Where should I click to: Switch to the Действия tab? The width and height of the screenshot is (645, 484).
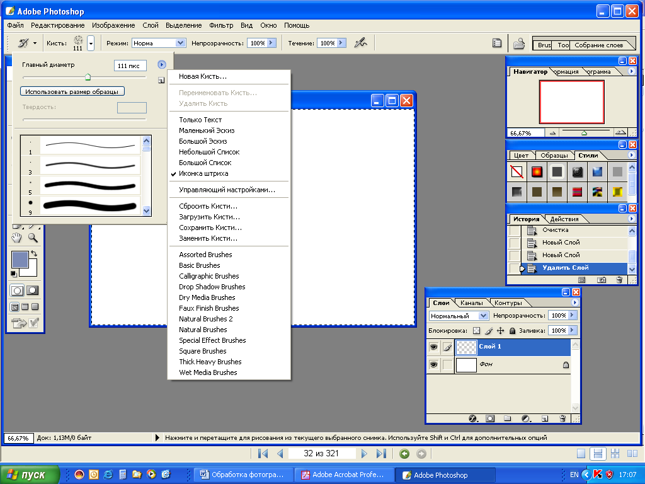coord(564,219)
